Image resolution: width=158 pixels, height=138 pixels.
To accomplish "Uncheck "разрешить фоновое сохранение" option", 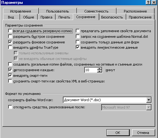I will [x=10, y=42].
